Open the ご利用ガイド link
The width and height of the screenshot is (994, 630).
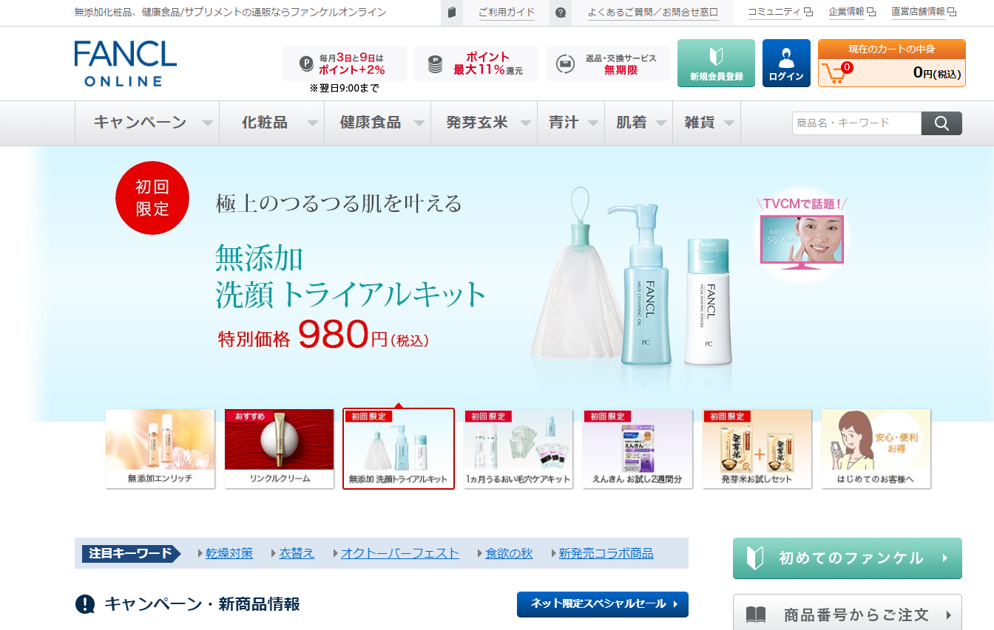click(507, 13)
